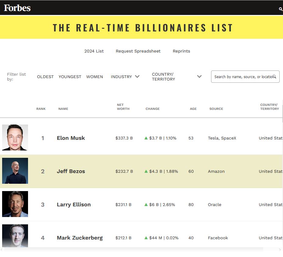
Task: Click the horizontal scrollbar right arrow
Action: pos(280,250)
